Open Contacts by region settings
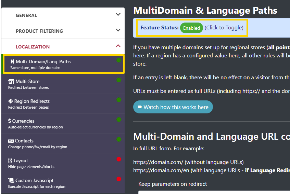The image size is (290, 194). [x=63, y=143]
